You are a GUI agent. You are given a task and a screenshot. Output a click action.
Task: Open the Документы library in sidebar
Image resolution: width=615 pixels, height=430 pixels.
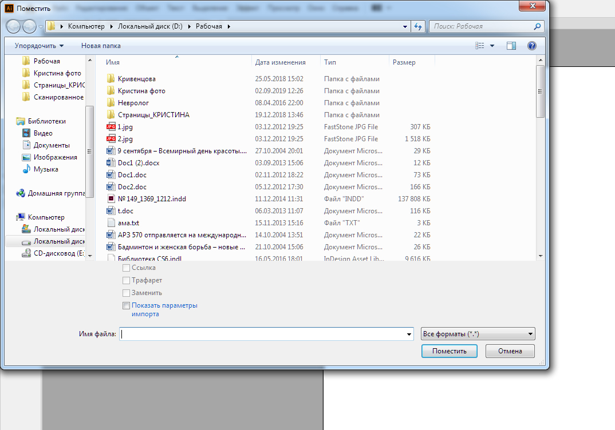coord(46,145)
